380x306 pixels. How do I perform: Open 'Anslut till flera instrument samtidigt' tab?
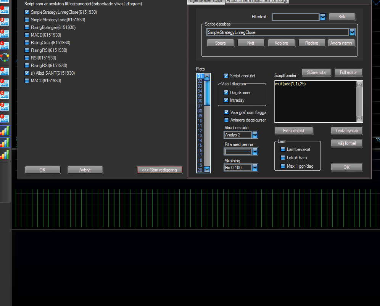257,2
